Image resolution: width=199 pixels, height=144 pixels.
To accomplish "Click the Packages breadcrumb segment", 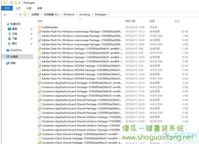I will point(100,15).
